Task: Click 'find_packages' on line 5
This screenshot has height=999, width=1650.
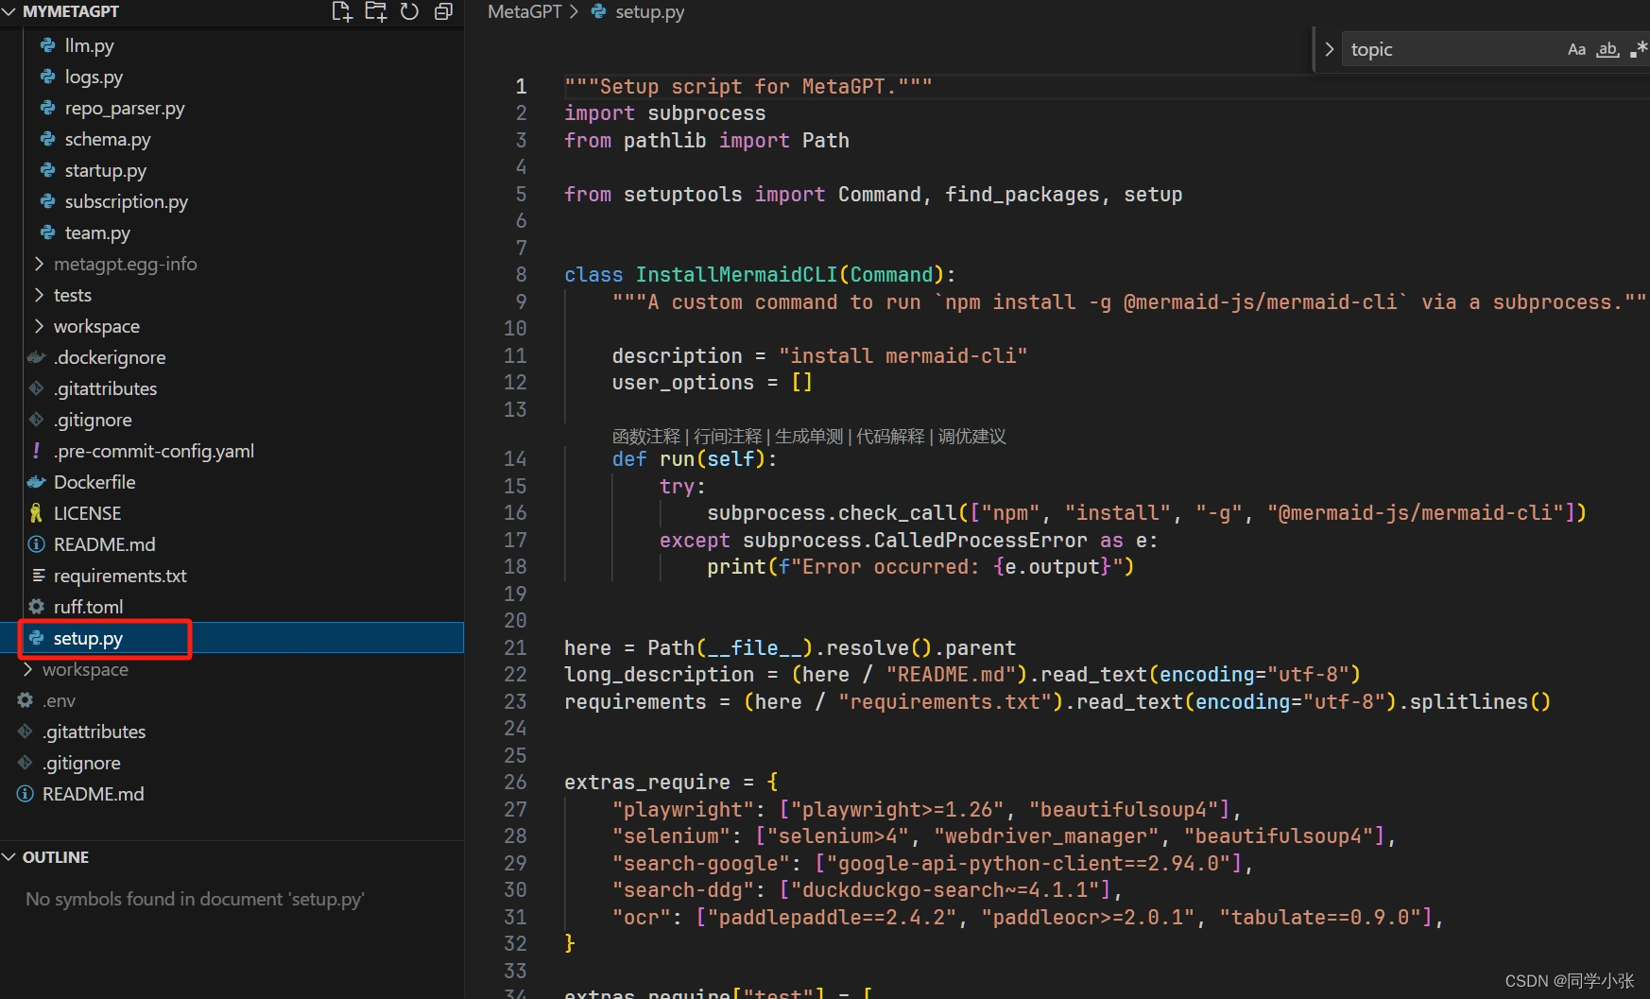Action: [1023, 195]
